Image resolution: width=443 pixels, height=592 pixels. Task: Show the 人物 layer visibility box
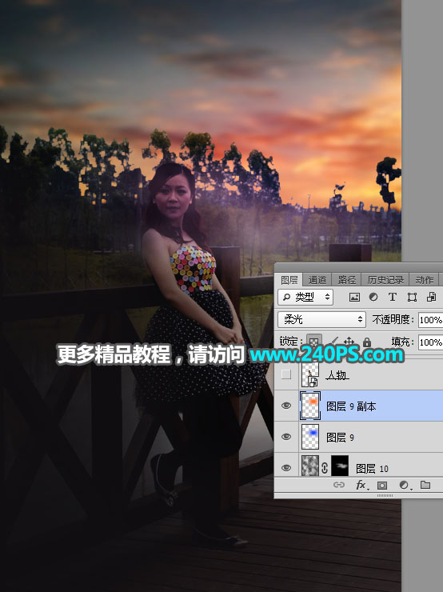286,374
